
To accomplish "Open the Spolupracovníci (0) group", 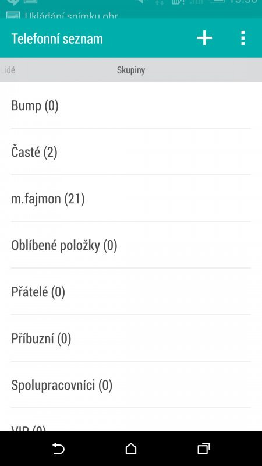I will (131, 385).
